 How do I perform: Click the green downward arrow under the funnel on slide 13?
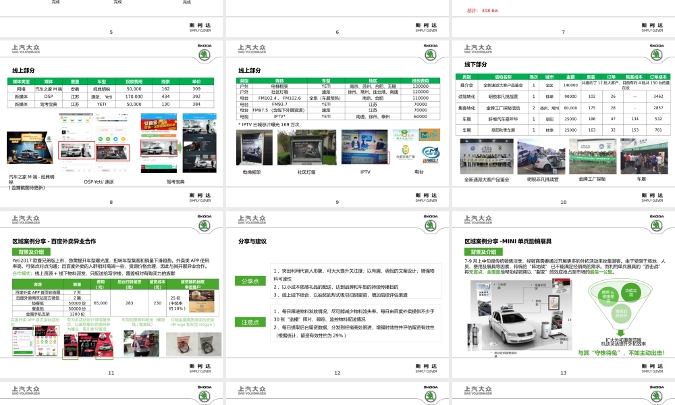point(620,333)
